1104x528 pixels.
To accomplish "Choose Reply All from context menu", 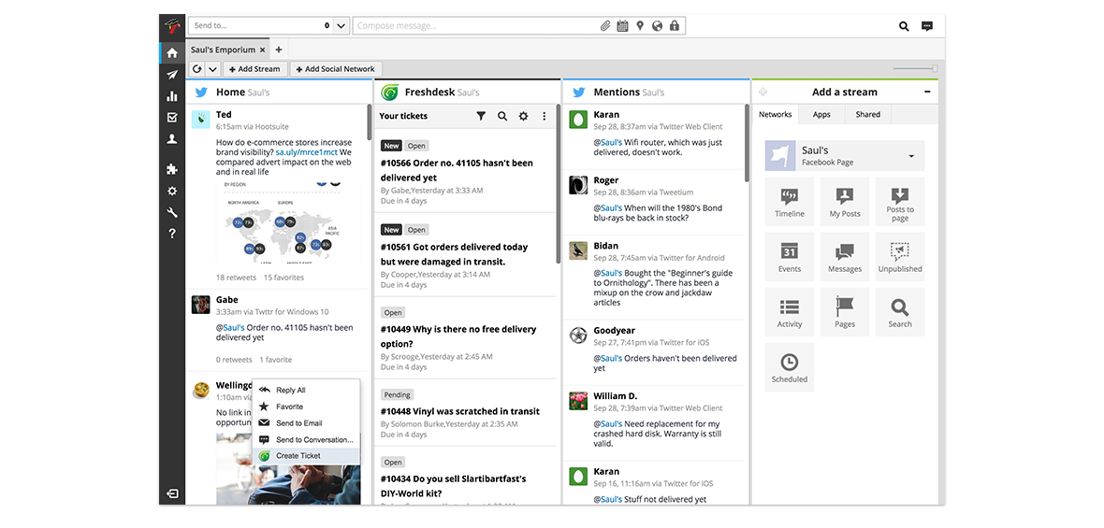I will 306,391.
